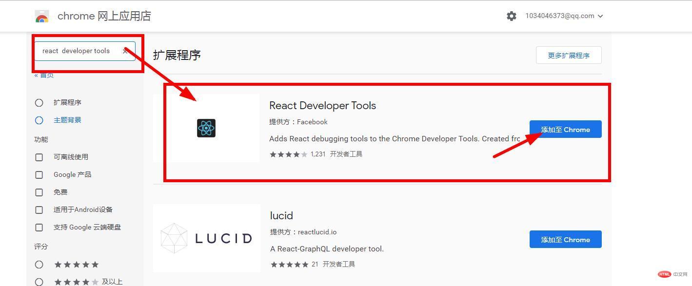
Task: Check the 免费 checkbox
Action: pyautogui.click(x=39, y=192)
